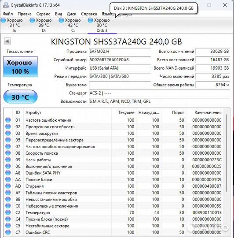This screenshot has width=234, height=238.
Task: Click the serial number field 50026B726A01F0A8
Action: pos(120,60)
